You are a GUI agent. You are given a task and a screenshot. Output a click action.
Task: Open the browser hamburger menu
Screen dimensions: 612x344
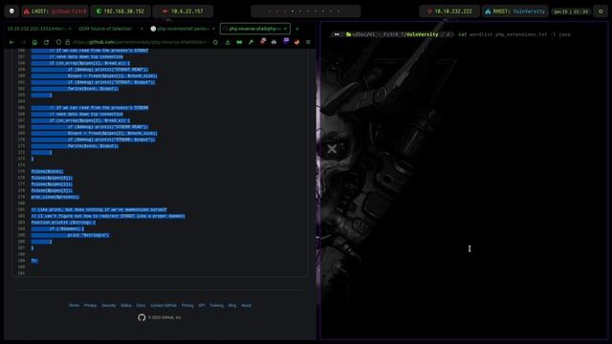pyautogui.click(x=308, y=42)
